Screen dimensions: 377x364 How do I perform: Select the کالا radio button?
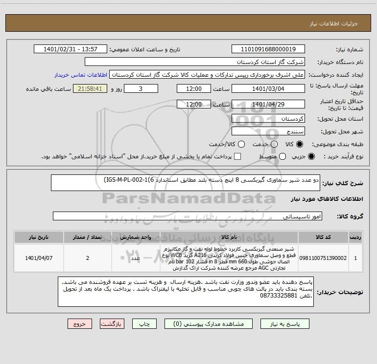point(300,144)
